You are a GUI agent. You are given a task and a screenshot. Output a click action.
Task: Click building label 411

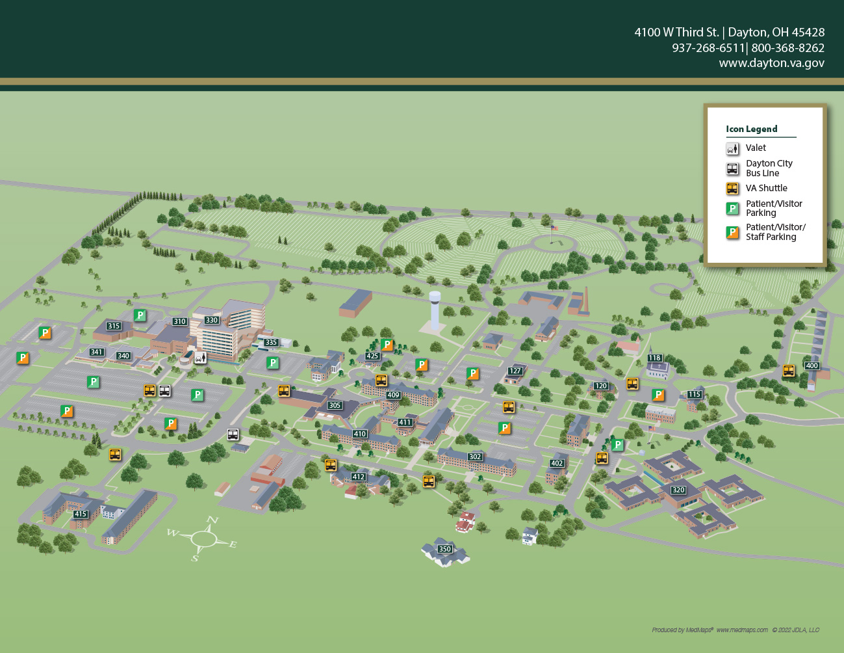(405, 422)
